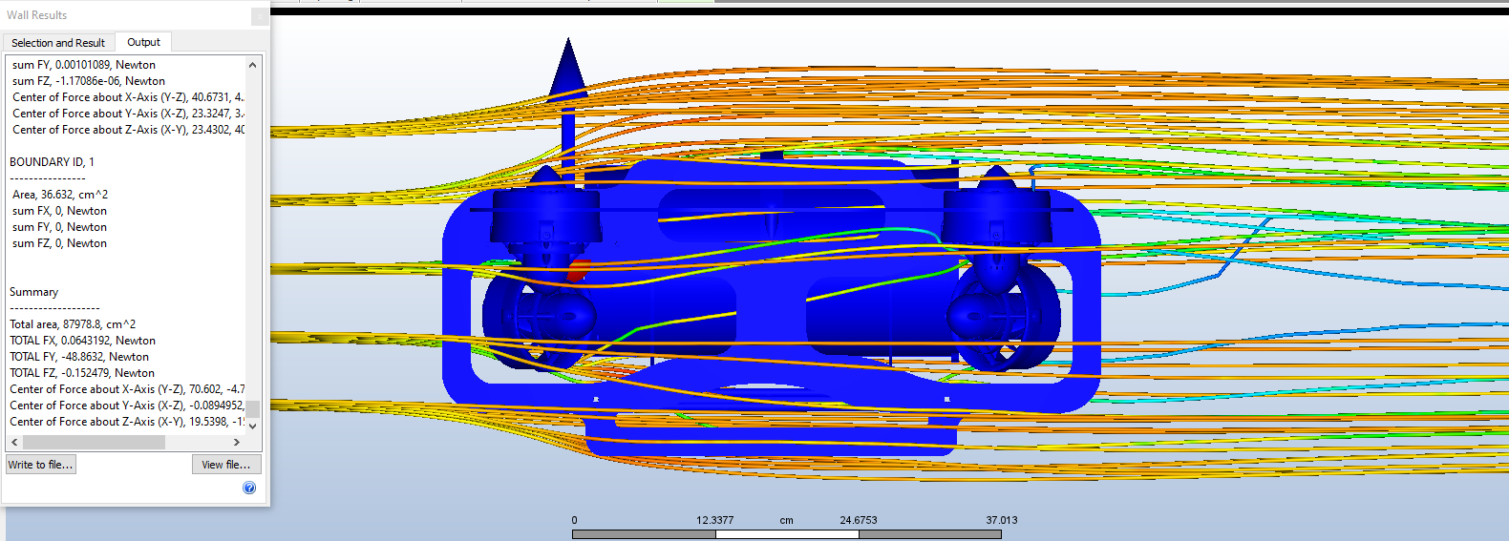Click the 'cm' unit label on scale bar

point(786,520)
